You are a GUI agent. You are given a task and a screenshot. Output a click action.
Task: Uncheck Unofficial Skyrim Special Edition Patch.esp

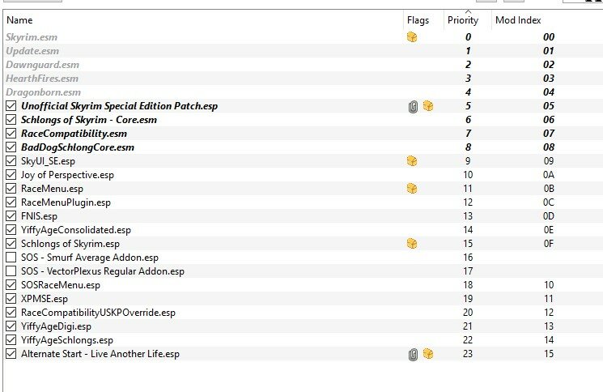11,106
